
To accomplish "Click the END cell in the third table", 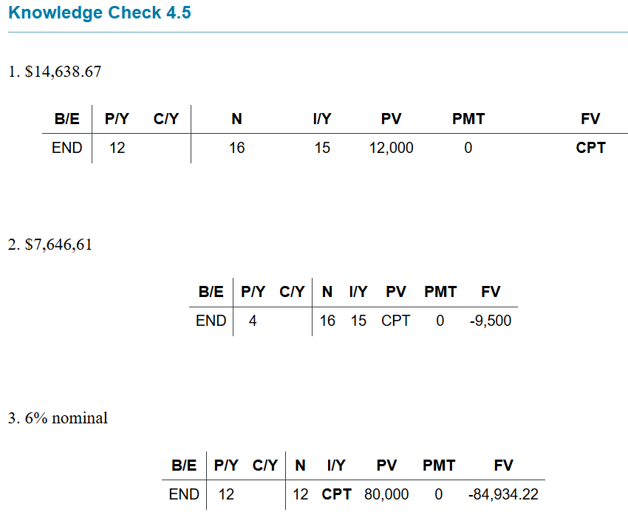I will (184, 494).
